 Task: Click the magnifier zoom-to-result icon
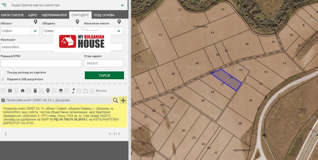click(115, 101)
